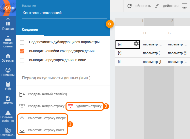Click the move row up arrow icon
Screen dimensions: 190x139
[22, 118]
